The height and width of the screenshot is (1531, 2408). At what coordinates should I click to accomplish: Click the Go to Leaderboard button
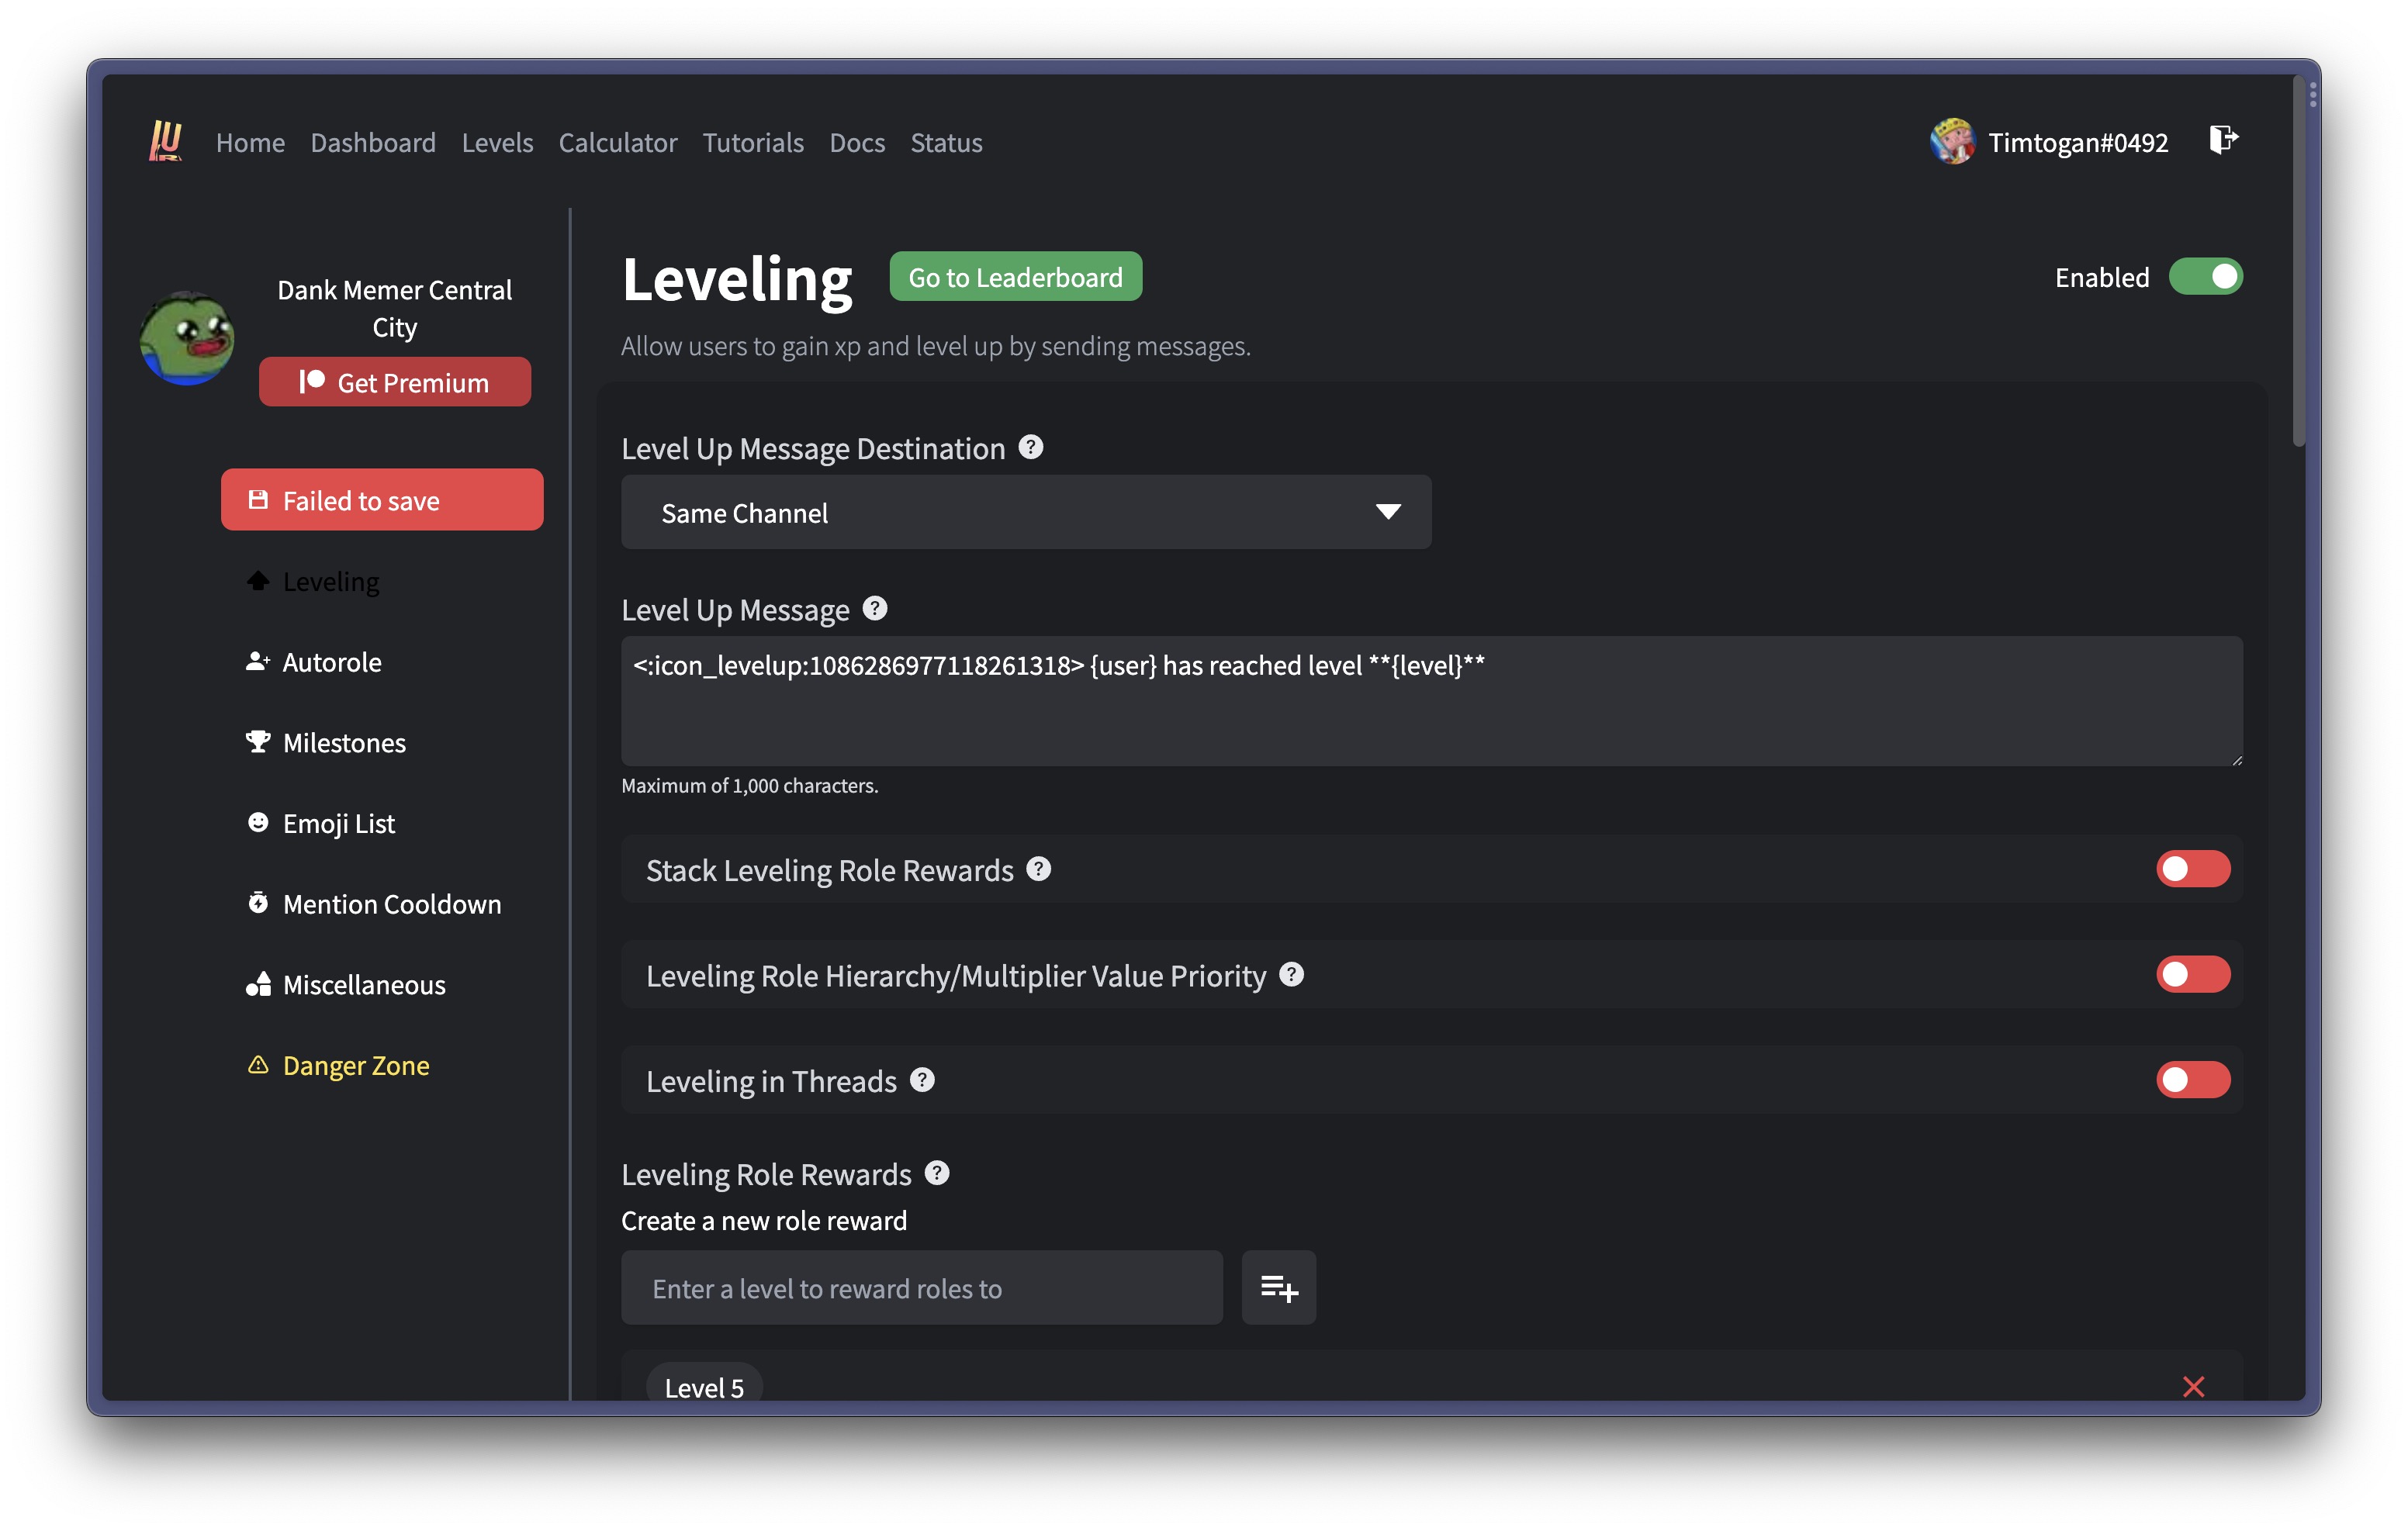click(x=1015, y=277)
